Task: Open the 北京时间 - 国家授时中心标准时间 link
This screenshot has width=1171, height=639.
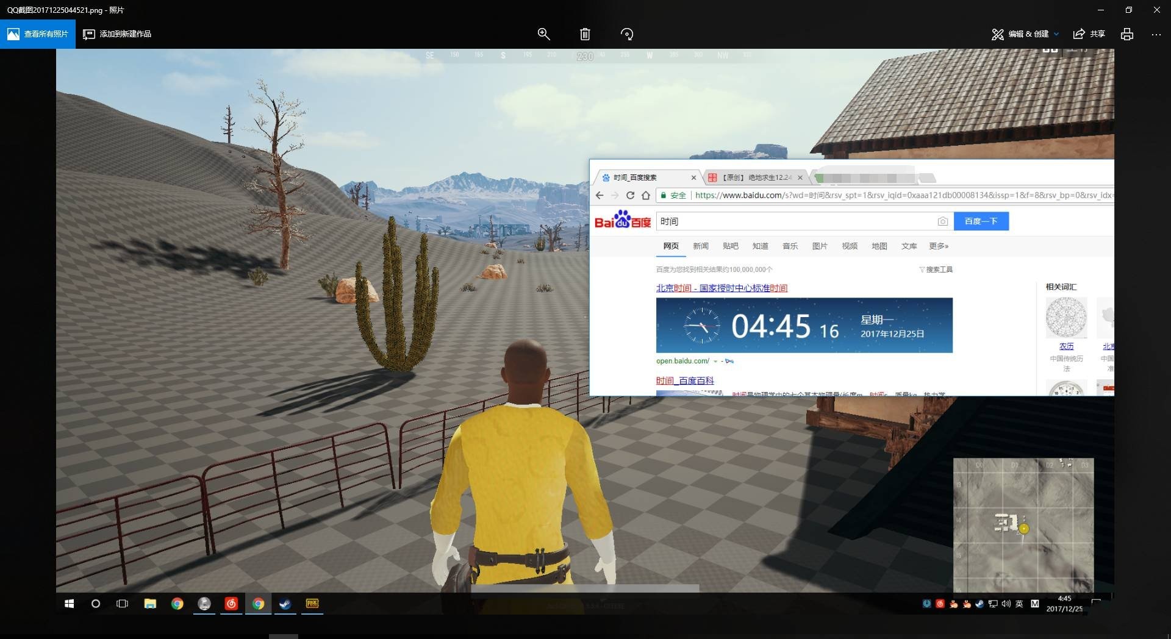Action: [722, 288]
